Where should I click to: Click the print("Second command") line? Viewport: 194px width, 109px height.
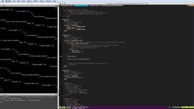[75, 78]
